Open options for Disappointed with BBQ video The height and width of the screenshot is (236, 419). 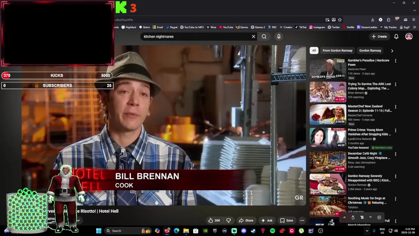395,176
